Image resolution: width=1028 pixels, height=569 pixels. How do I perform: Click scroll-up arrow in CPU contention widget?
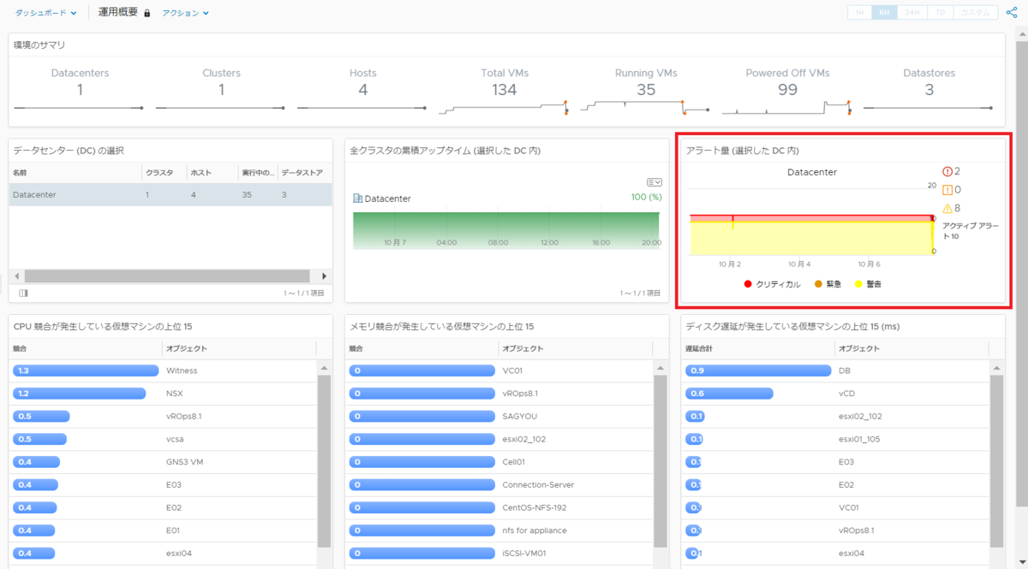pyautogui.click(x=324, y=368)
